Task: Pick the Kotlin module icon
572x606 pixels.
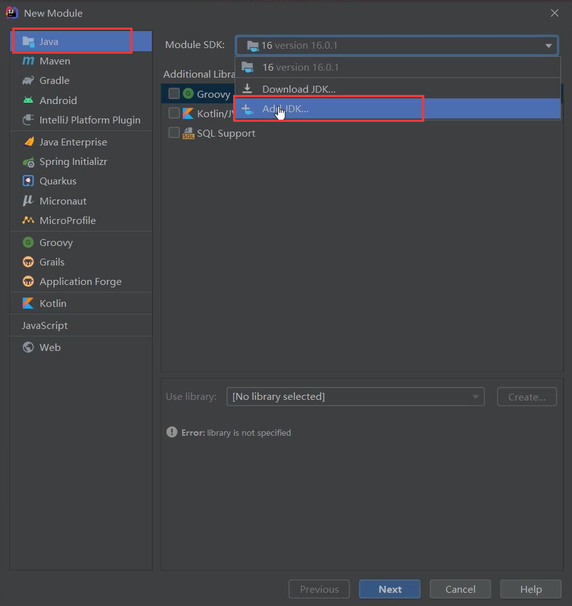Action: [x=28, y=303]
